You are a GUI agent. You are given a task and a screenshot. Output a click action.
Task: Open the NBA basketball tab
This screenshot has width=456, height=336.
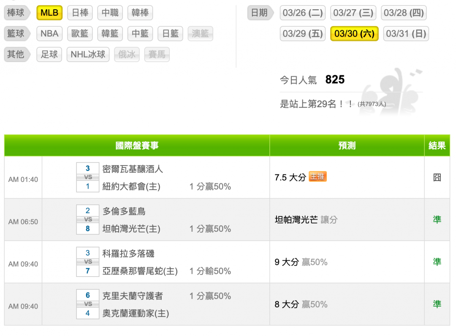(x=49, y=34)
